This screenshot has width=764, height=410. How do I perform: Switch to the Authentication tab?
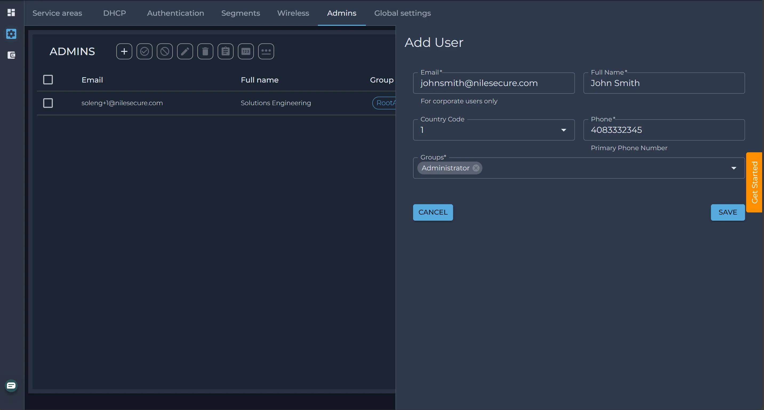click(x=175, y=13)
